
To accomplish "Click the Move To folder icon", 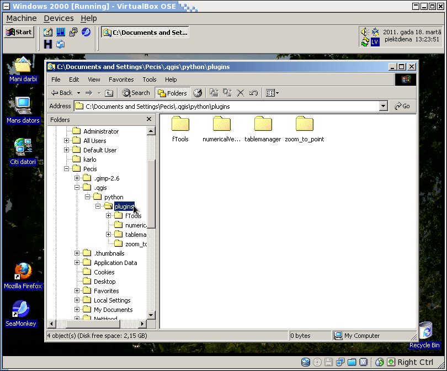I will coord(214,93).
